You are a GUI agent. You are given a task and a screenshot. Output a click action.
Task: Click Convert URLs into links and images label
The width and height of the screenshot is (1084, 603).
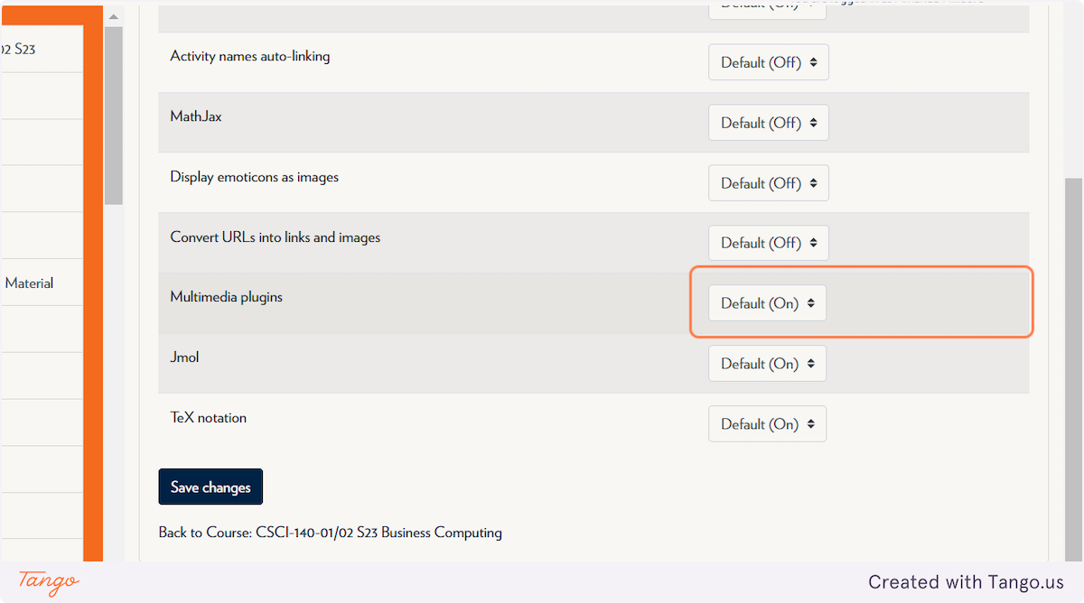[276, 237]
